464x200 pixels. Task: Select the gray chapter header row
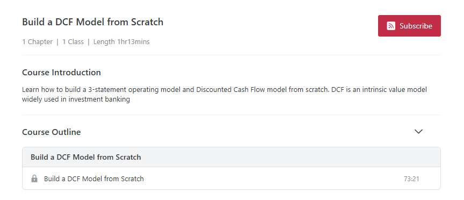click(x=231, y=157)
